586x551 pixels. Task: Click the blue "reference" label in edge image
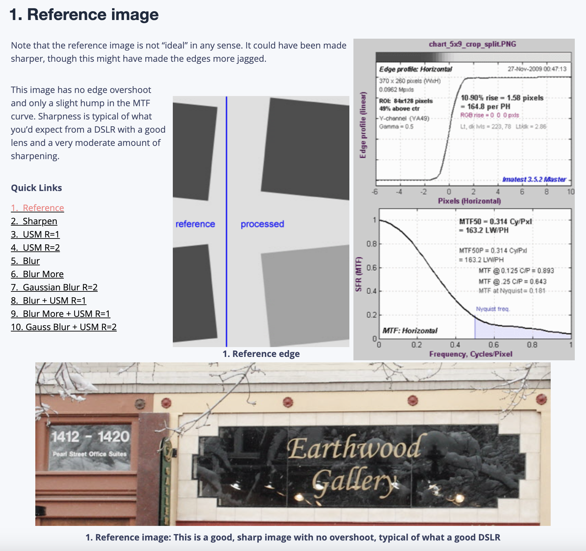[x=195, y=224]
